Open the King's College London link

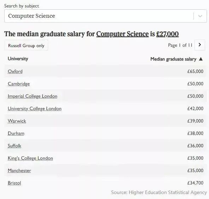pyautogui.click(x=30, y=158)
